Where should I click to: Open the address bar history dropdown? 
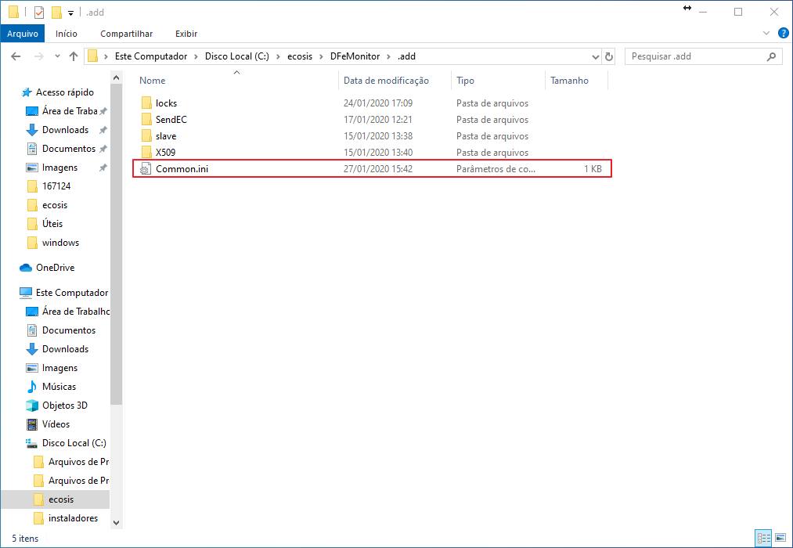click(x=595, y=56)
